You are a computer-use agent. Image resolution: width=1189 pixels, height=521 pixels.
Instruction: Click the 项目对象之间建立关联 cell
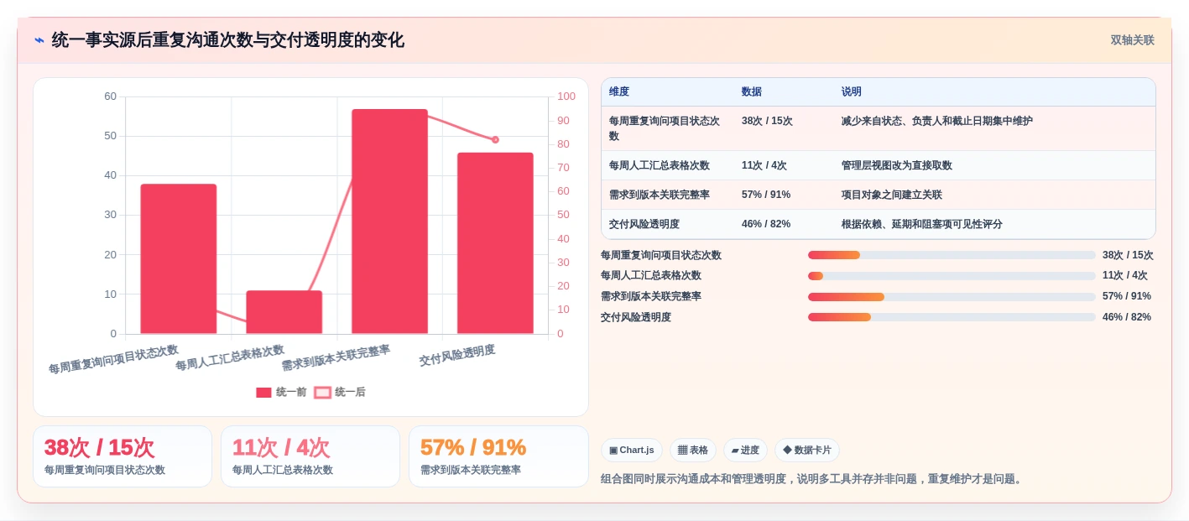click(892, 195)
